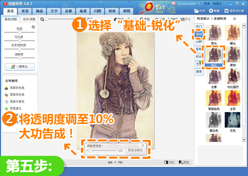This screenshot has width=248, height=176.
Task: Open the 预览 preview
Action: point(184,162)
